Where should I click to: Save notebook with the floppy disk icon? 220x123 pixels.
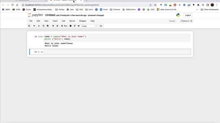coord(29,26)
